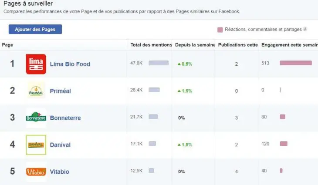Click the Vitabio page logo
The width and height of the screenshot is (318, 185).
point(36,172)
